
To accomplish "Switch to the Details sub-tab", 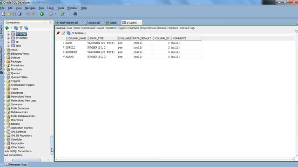I will tap(162, 28).
